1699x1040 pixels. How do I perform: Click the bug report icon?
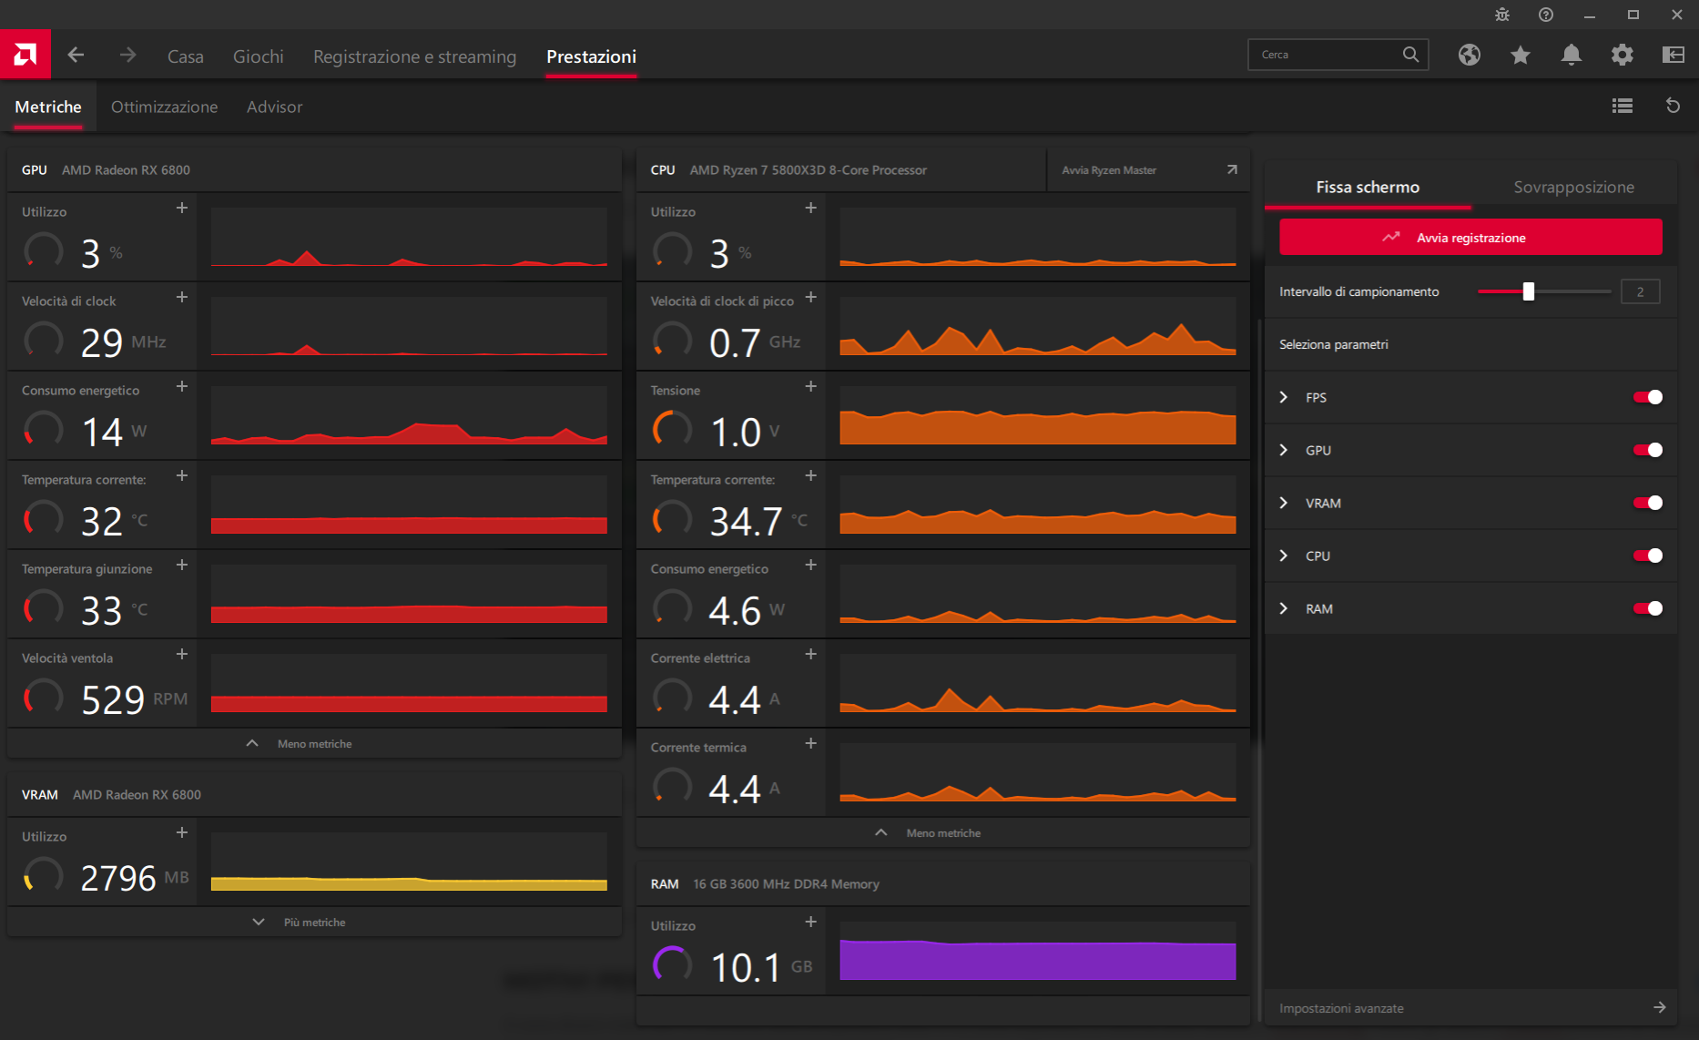[x=1502, y=15]
